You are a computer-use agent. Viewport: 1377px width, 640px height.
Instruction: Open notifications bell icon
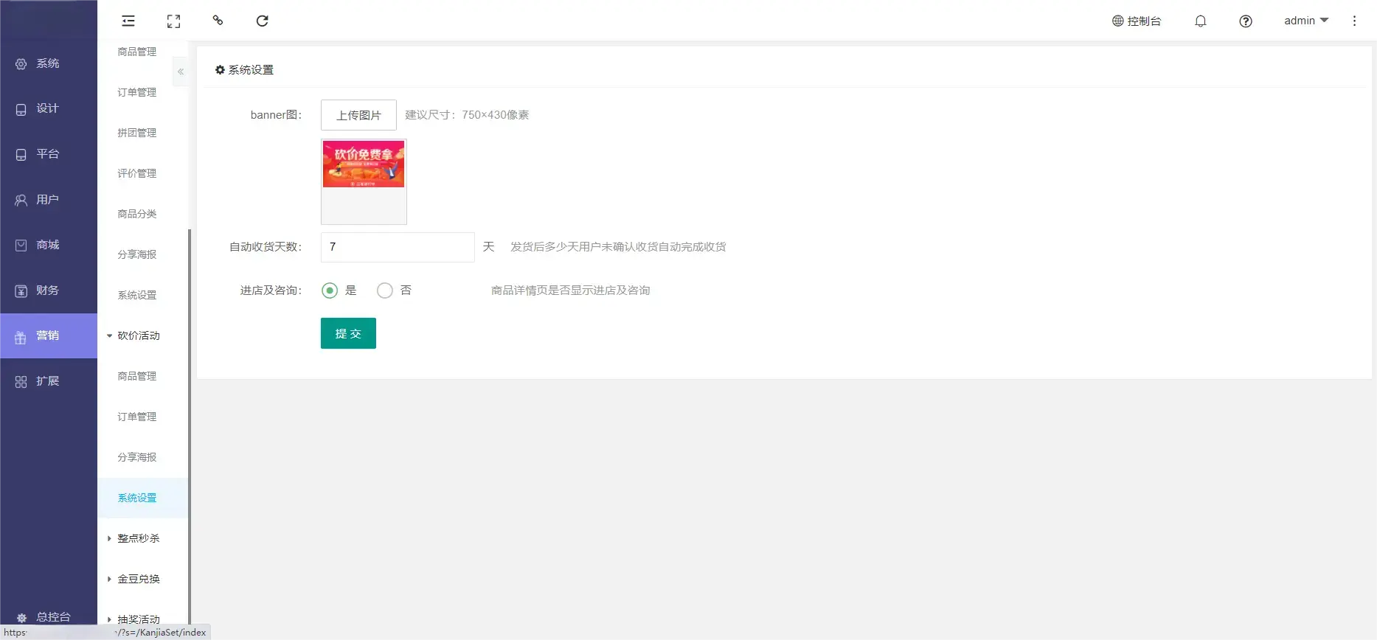[1201, 21]
